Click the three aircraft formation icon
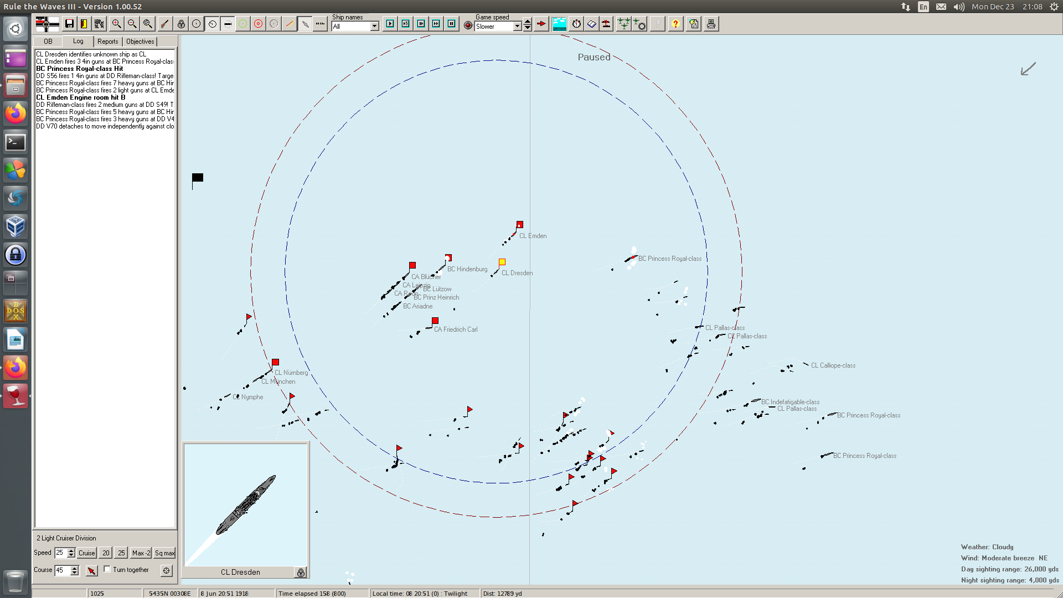Viewport: 1063px width, 598px height. tap(623, 24)
